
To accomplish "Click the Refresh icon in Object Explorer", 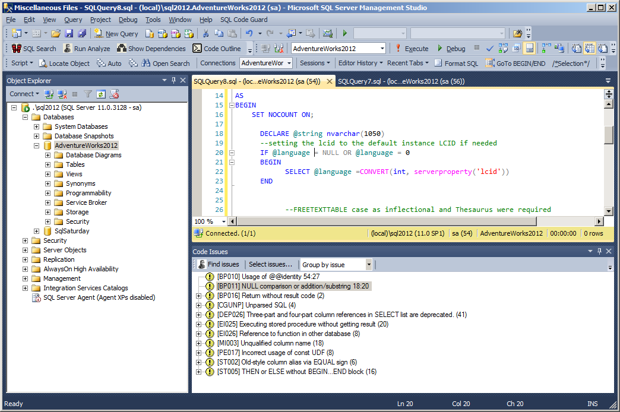I will coord(101,94).
